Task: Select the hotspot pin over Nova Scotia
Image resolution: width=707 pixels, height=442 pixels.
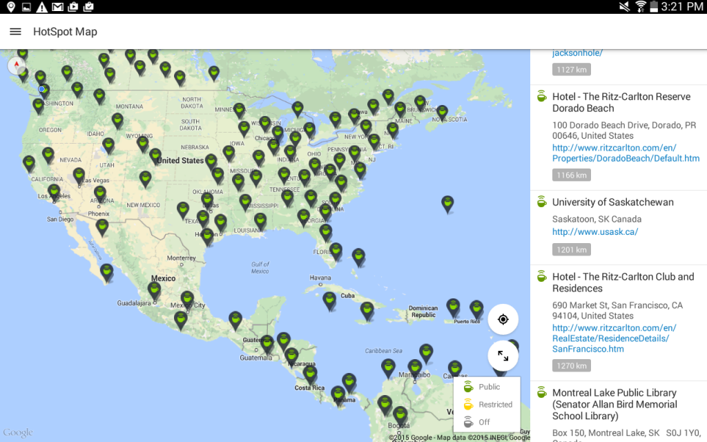Action: 443,113
